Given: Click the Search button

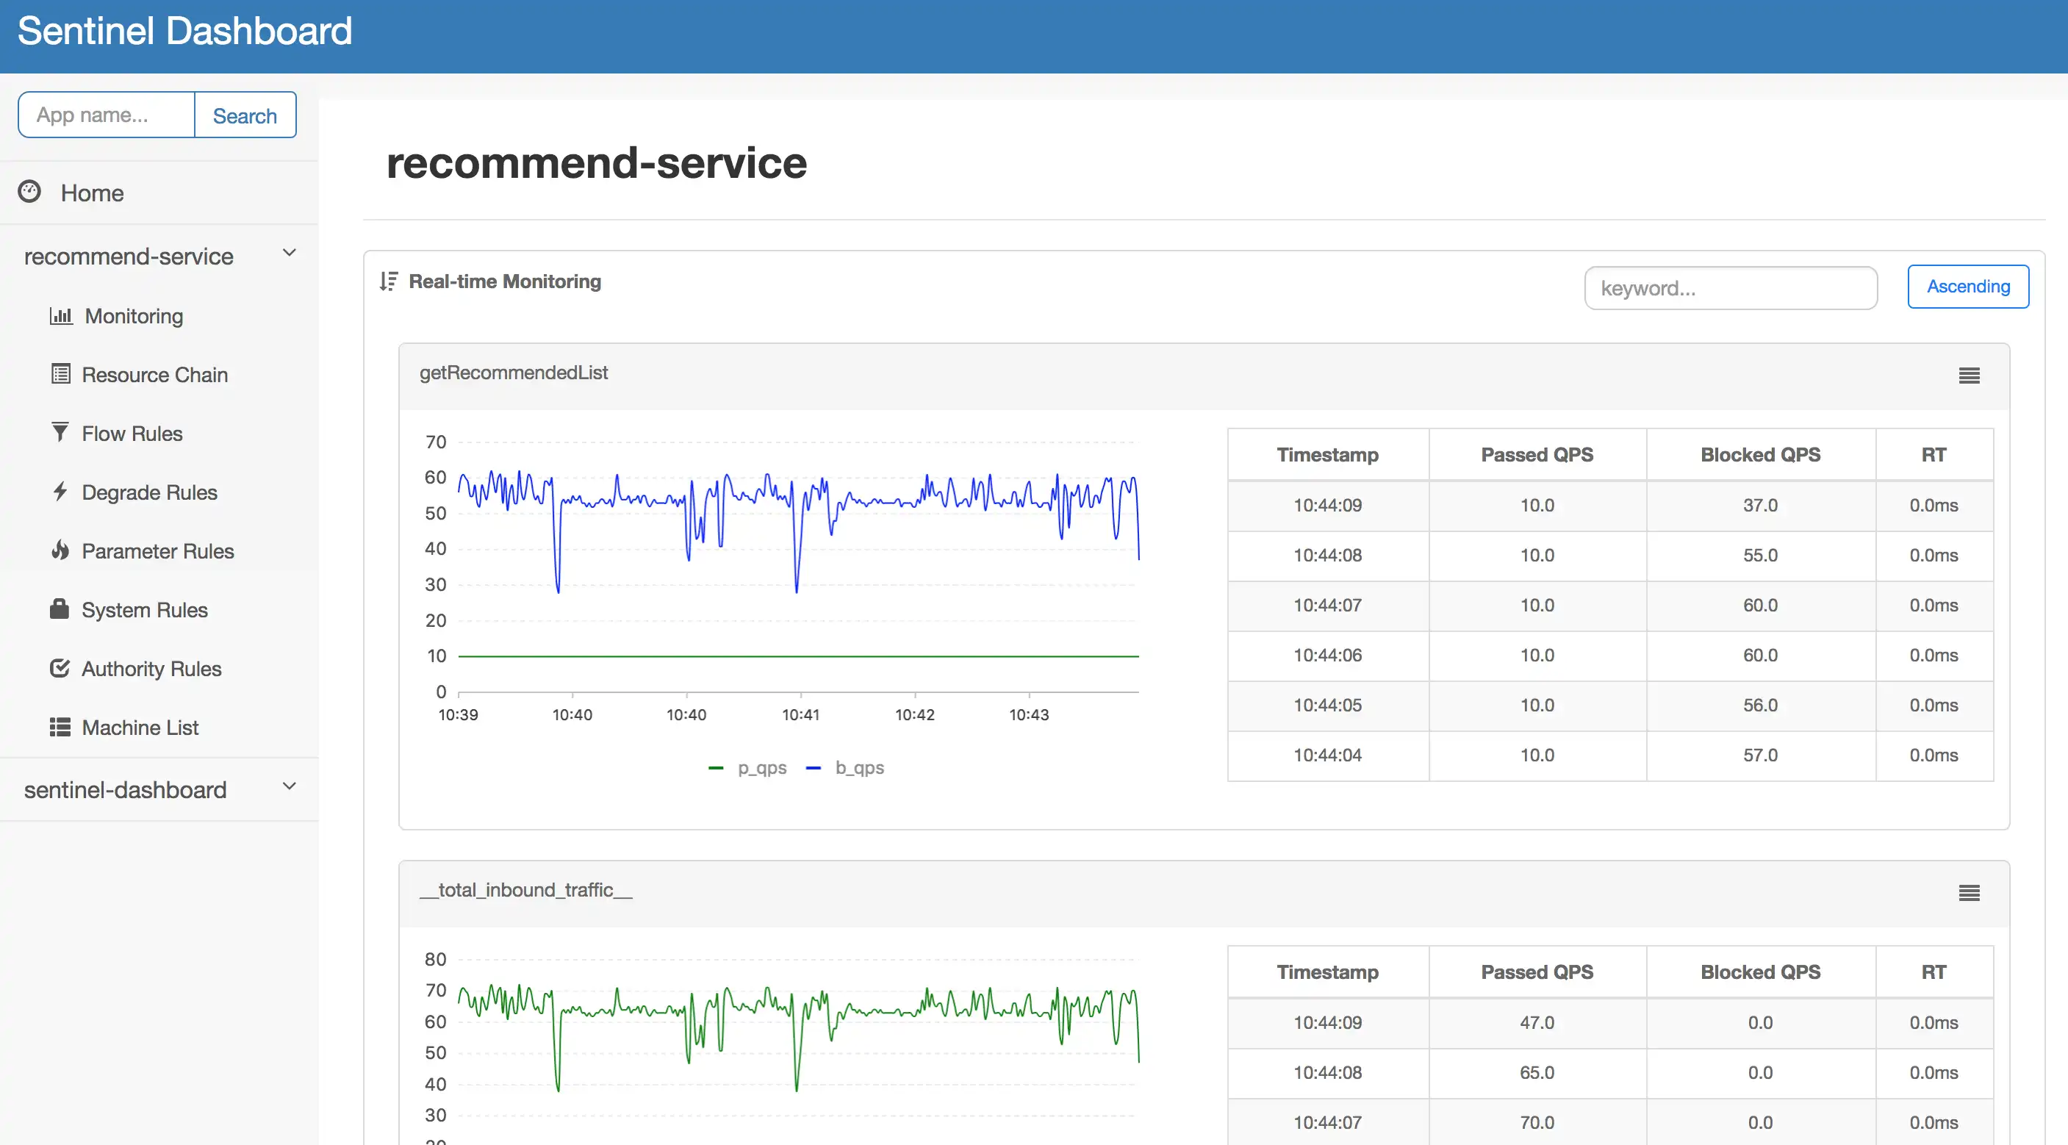Looking at the screenshot, I should (x=244, y=114).
